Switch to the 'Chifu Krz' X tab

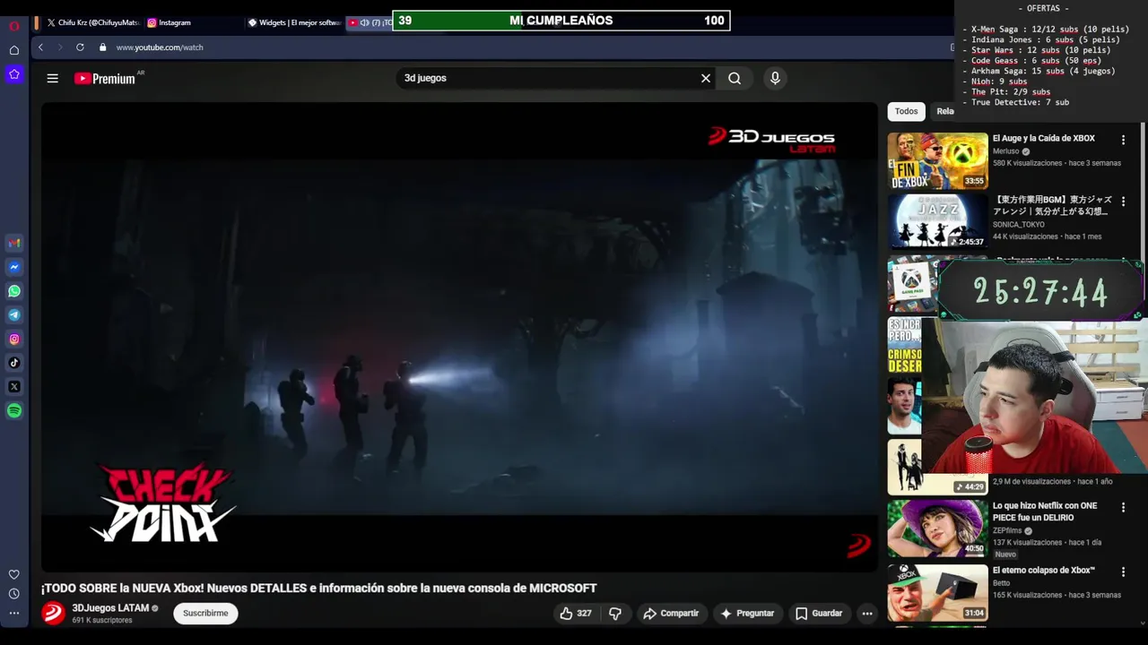[92, 22]
